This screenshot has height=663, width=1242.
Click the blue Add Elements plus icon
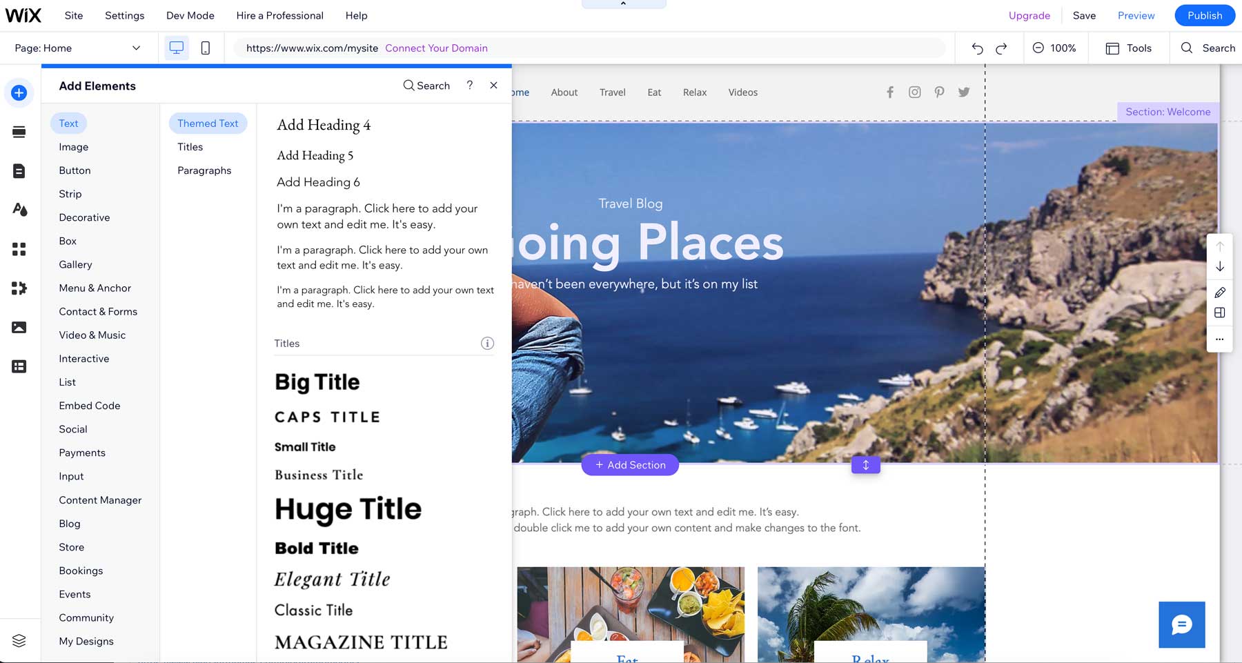point(19,92)
